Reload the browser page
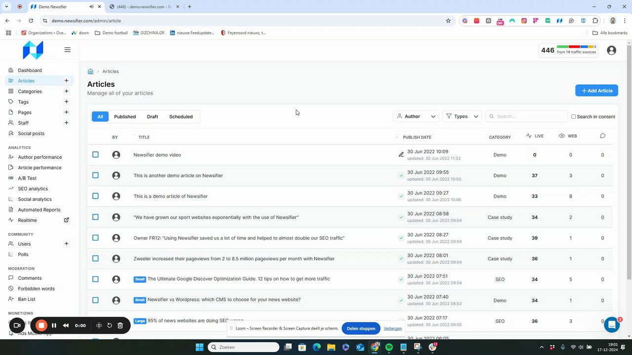Screen dimensions: 632x355 pyautogui.click(x=31, y=21)
